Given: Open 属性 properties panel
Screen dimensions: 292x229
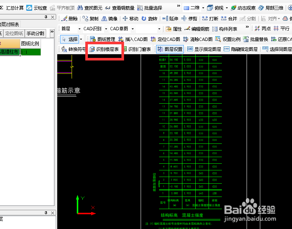Looking at the screenshot, I should [x=174, y=29].
